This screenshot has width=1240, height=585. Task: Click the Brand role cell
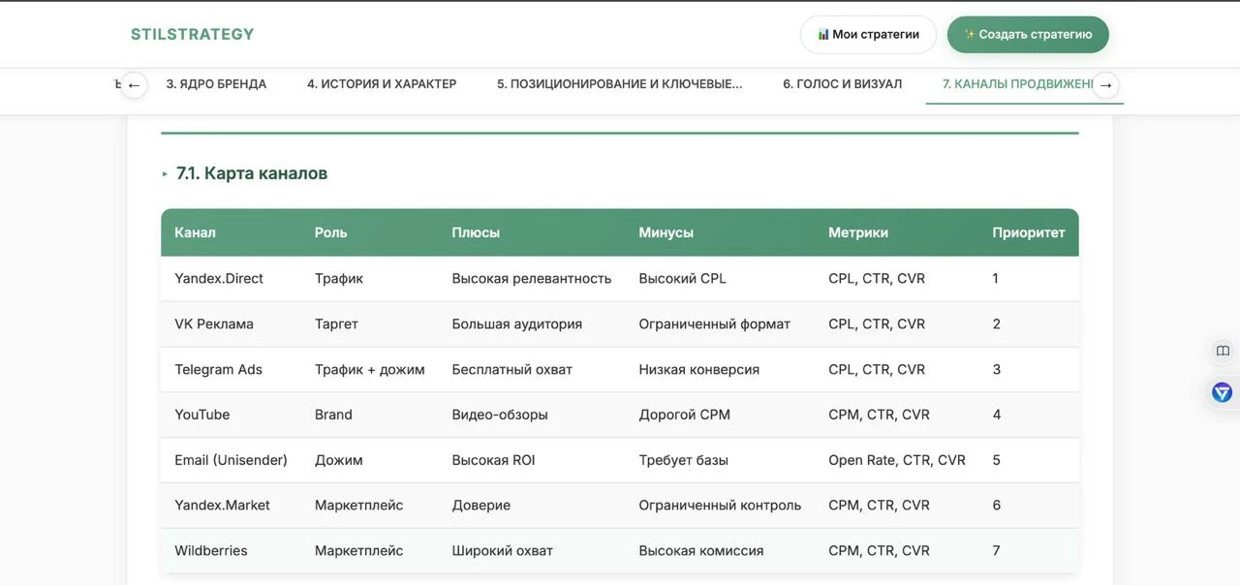click(333, 415)
